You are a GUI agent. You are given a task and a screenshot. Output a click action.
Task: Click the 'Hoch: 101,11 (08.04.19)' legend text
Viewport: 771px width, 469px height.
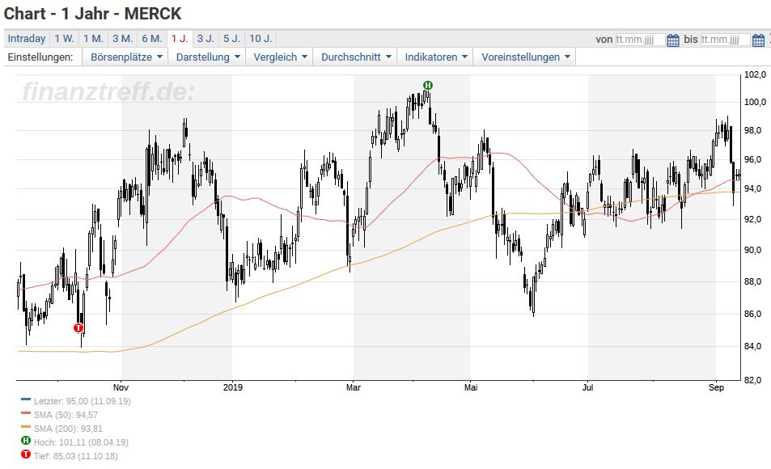tap(81, 442)
